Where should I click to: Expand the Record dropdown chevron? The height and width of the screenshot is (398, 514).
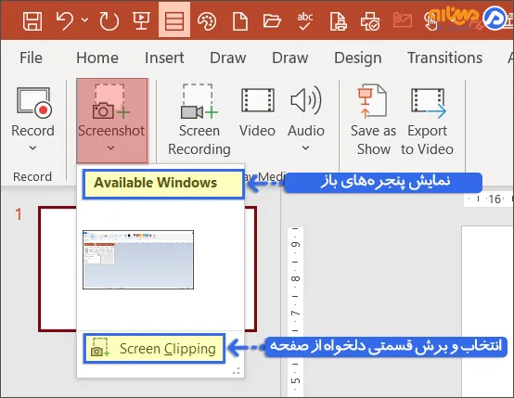pyautogui.click(x=32, y=148)
